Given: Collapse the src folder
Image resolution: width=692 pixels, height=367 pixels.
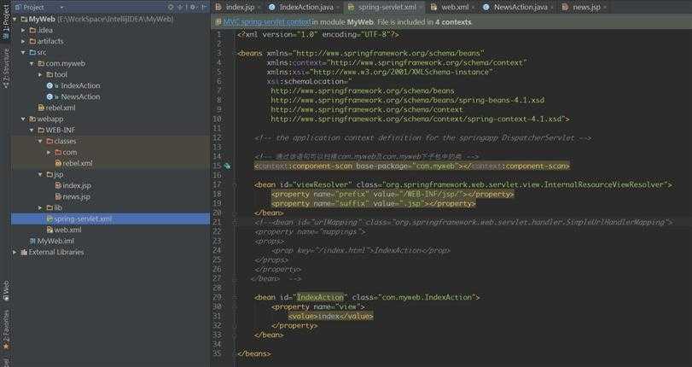Looking at the screenshot, I should coord(23,53).
